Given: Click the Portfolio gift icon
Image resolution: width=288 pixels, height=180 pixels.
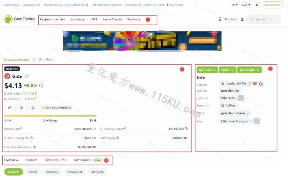Looking at the screenshot, I should point(220,19).
